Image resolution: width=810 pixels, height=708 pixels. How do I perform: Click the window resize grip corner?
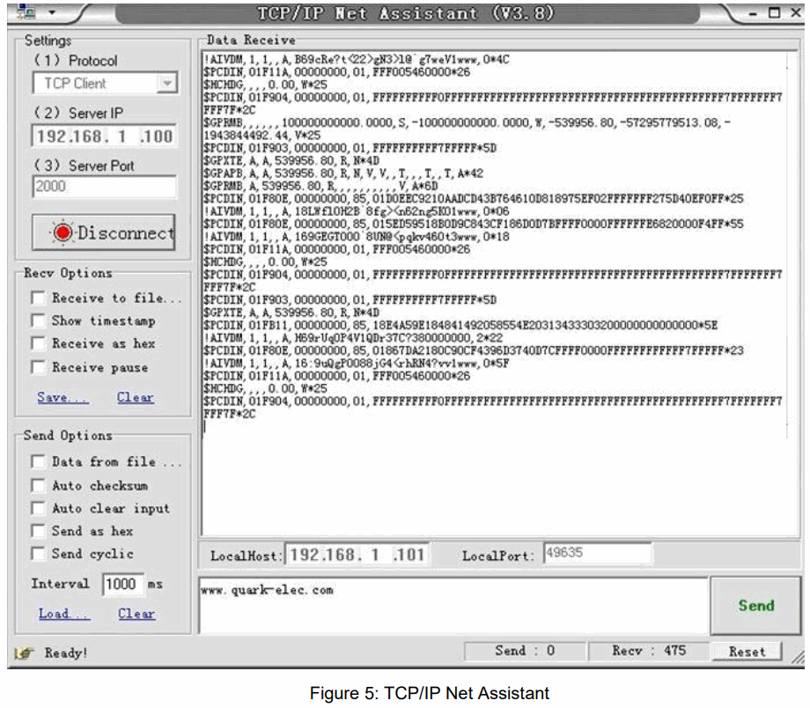[x=799, y=657]
